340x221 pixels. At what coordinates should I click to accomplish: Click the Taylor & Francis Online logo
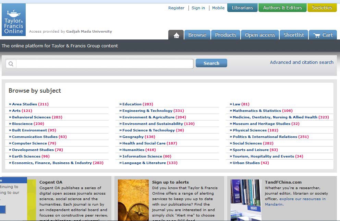click(x=14, y=20)
